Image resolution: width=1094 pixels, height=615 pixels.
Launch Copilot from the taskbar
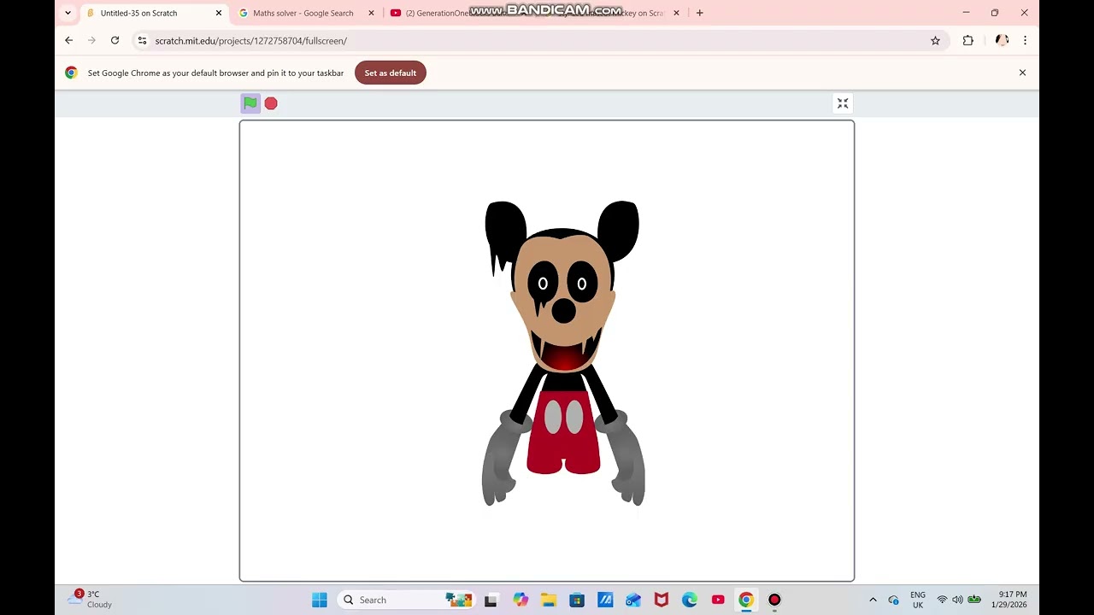pyautogui.click(x=521, y=600)
